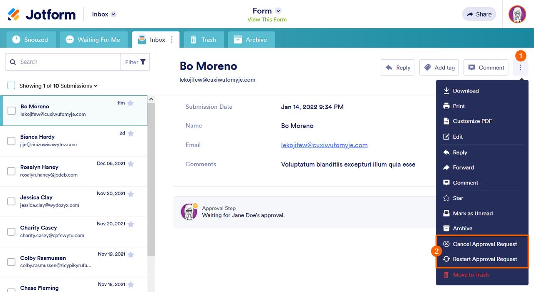Click the lekojifew@cuxiwufomyje.com email link

(x=324, y=145)
